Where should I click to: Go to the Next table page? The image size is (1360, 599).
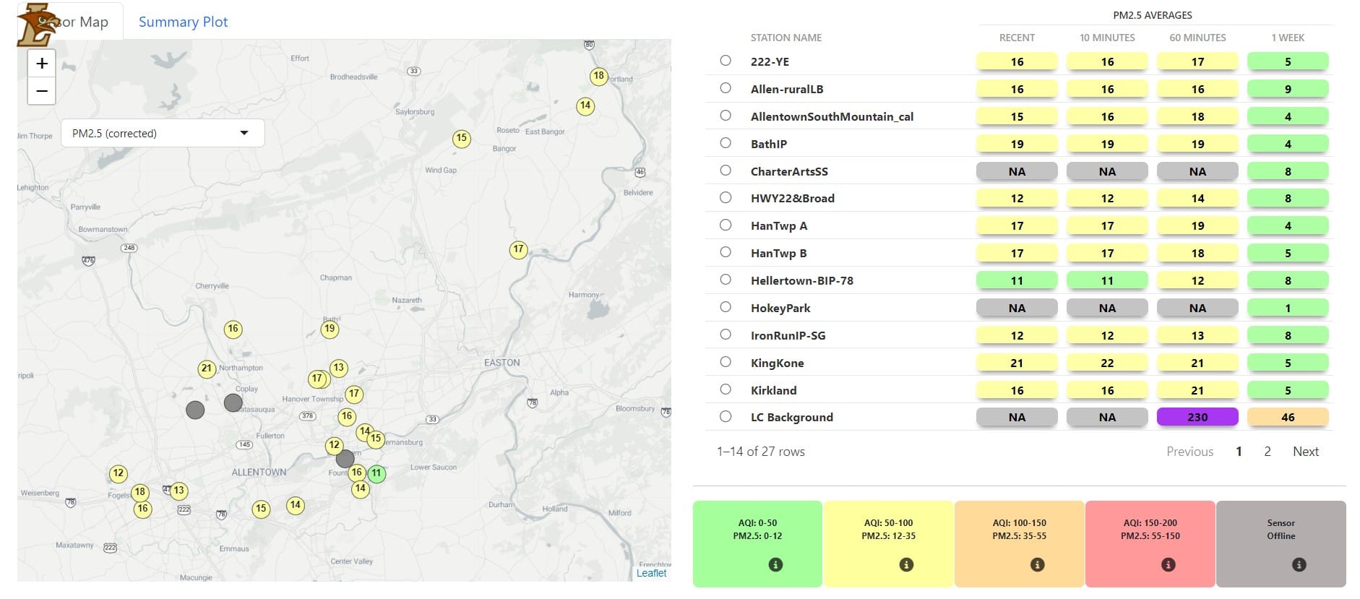coord(1305,452)
